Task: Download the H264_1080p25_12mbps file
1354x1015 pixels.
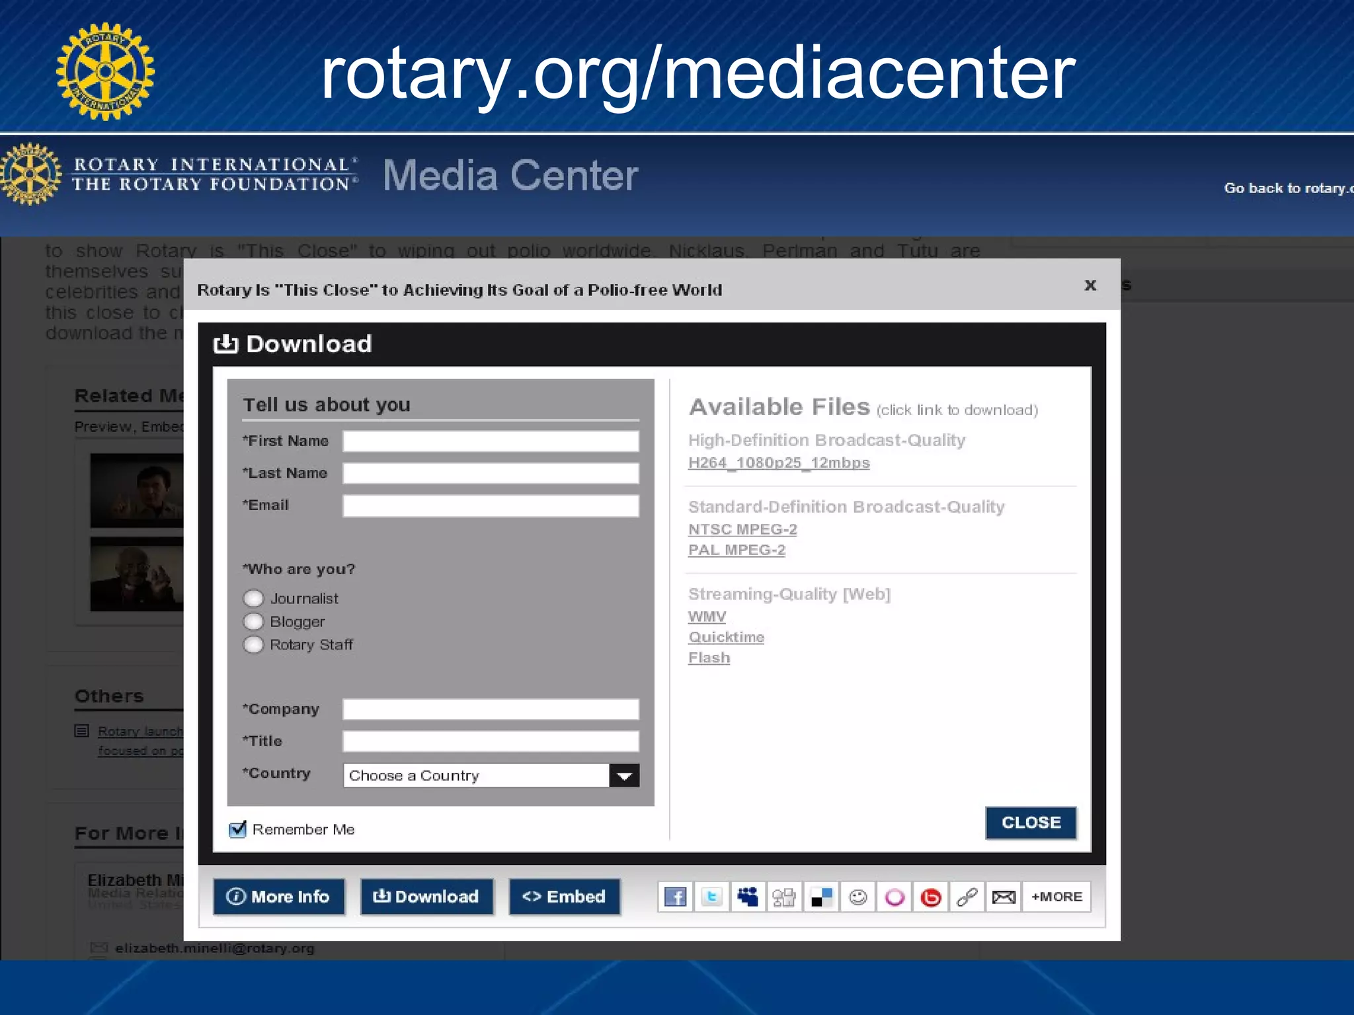Action: point(779,463)
